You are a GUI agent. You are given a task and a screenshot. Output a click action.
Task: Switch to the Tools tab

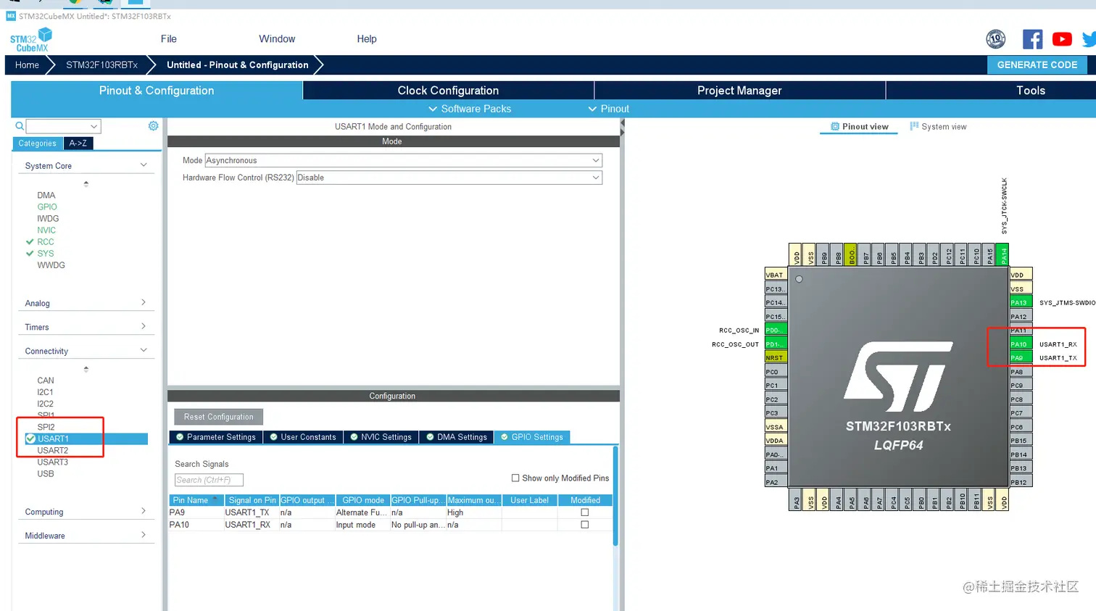pos(991,91)
